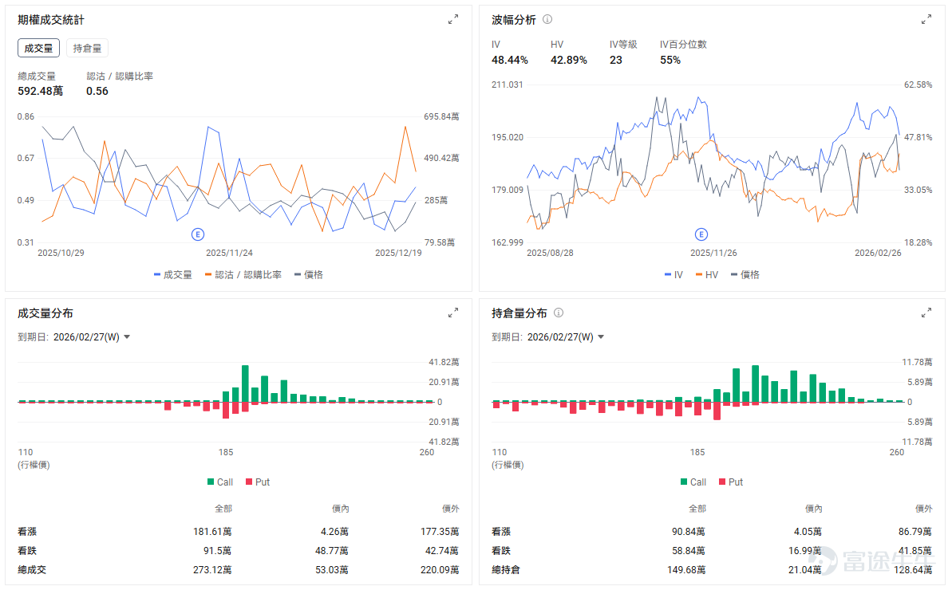The height and width of the screenshot is (590, 952).
Task: Click the IV等級 value 23
Action: (615, 60)
